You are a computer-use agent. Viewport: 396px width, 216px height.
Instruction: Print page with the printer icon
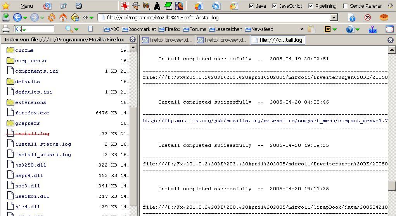click(x=6, y=29)
